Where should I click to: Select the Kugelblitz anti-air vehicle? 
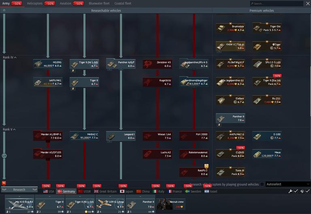click(x=157, y=82)
